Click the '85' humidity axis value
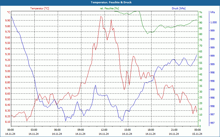Image resolution: width=220 pixels, height=137 pixels. coord(201,28)
